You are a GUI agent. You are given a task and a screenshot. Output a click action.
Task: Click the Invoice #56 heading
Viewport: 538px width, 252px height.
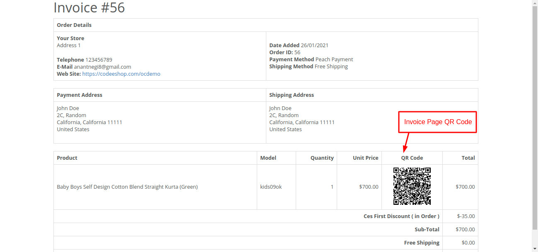[89, 7]
